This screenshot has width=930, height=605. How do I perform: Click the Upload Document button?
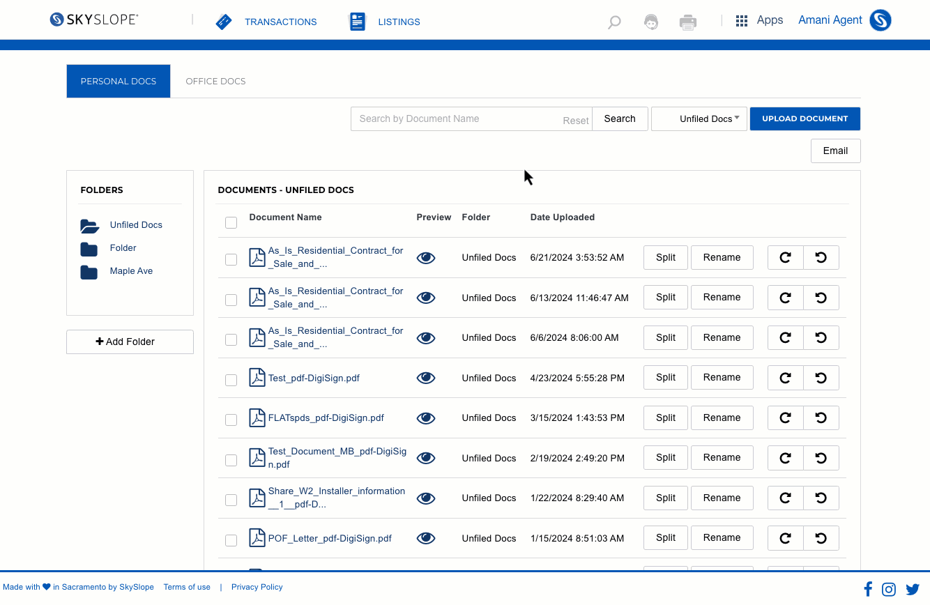pyautogui.click(x=805, y=118)
